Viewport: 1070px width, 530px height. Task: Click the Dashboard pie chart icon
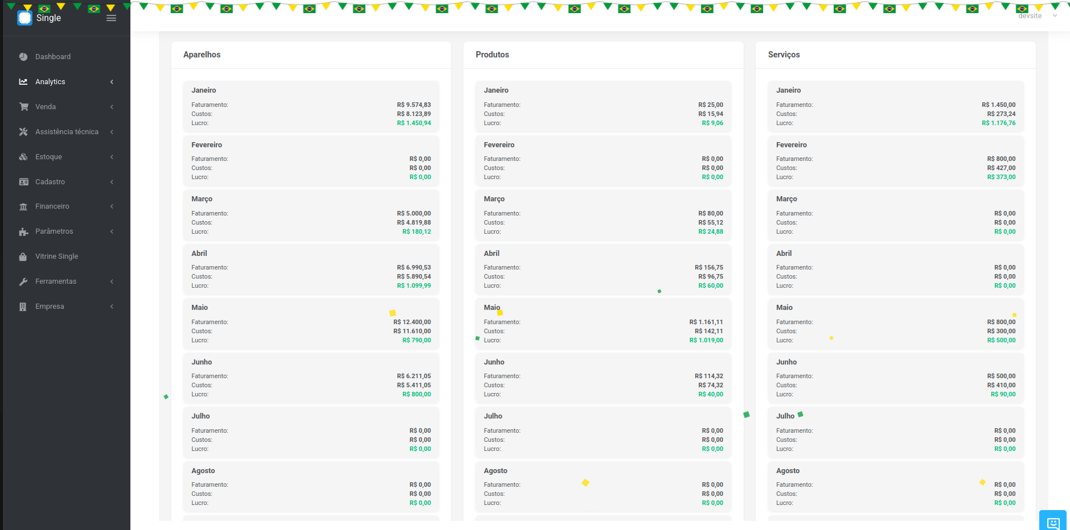coord(23,57)
